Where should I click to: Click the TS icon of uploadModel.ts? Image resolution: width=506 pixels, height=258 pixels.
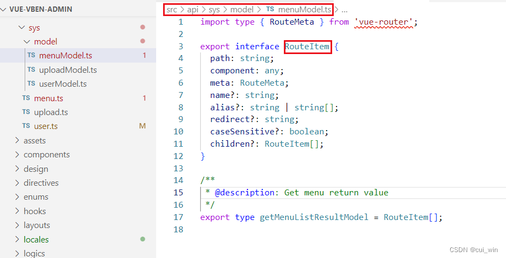(x=31, y=70)
